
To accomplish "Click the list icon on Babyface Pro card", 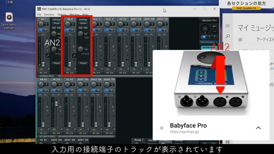I will (162, 128).
